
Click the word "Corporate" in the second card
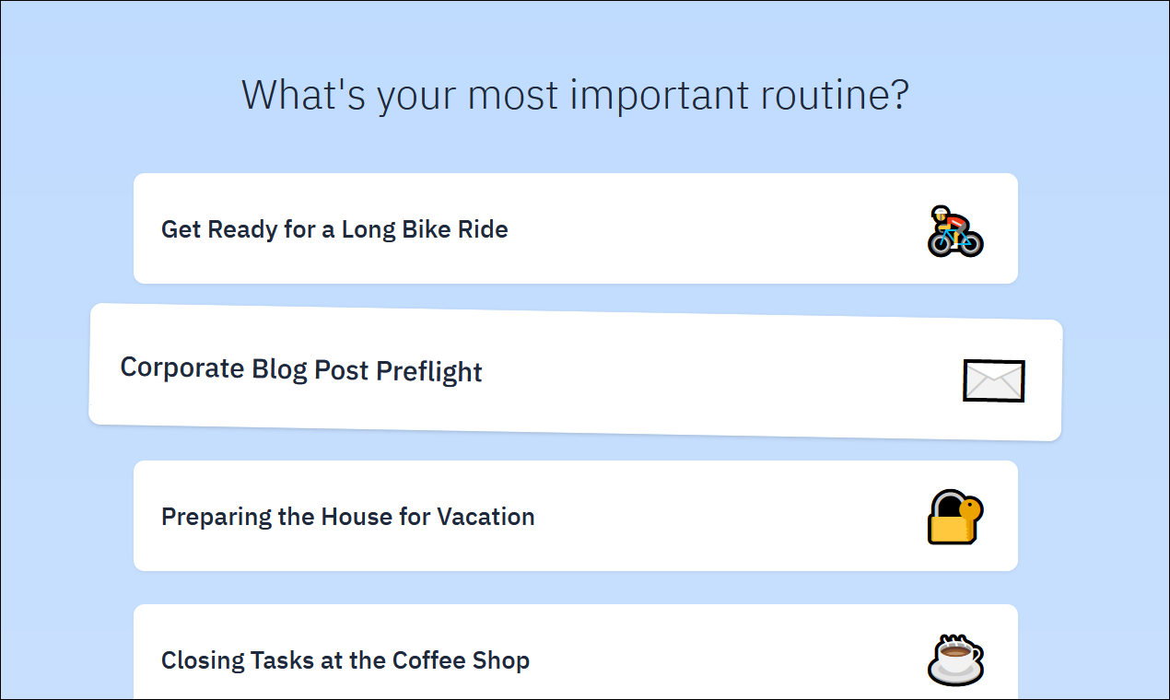coord(182,367)
